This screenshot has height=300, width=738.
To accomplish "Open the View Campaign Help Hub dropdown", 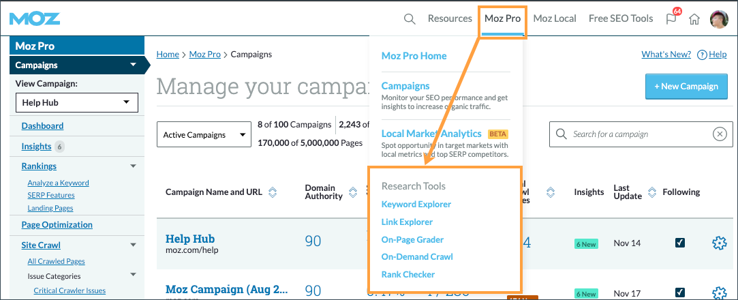I will (x=76, y=102).
